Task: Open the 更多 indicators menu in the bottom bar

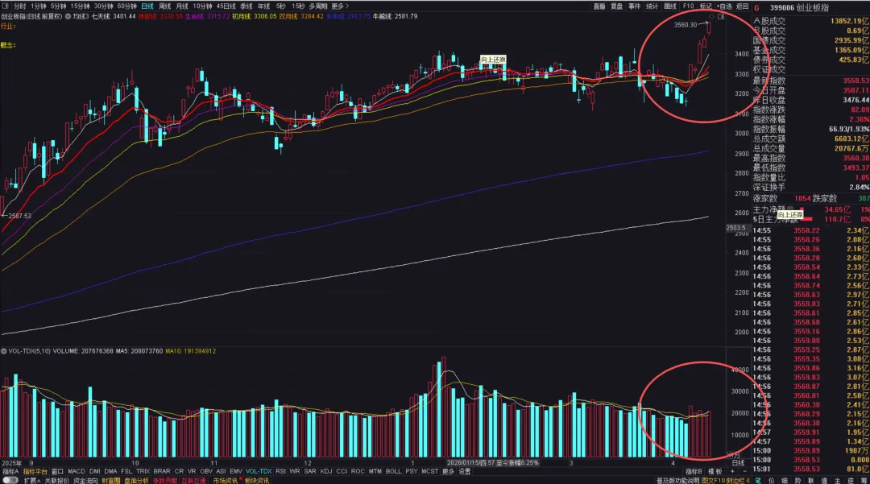Action: 449,471
